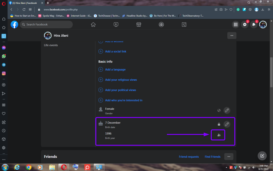Open Facebook Marketplace icon
Image resolution: width=273 pixels, height=171 pixels.
(139, 25)
